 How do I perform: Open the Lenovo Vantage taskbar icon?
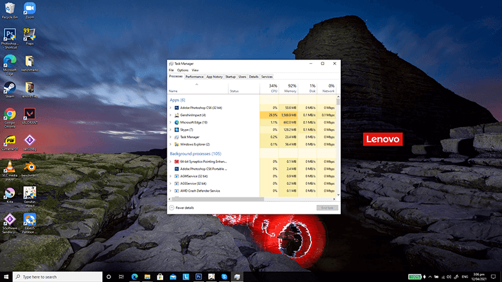(186, 277)
